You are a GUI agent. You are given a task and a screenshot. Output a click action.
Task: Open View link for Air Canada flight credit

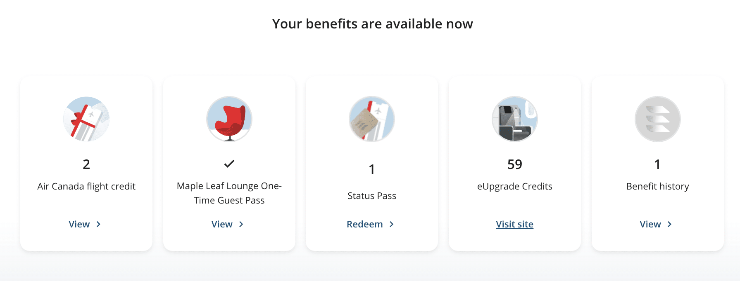pyautogui.click(x=79, y=224)
